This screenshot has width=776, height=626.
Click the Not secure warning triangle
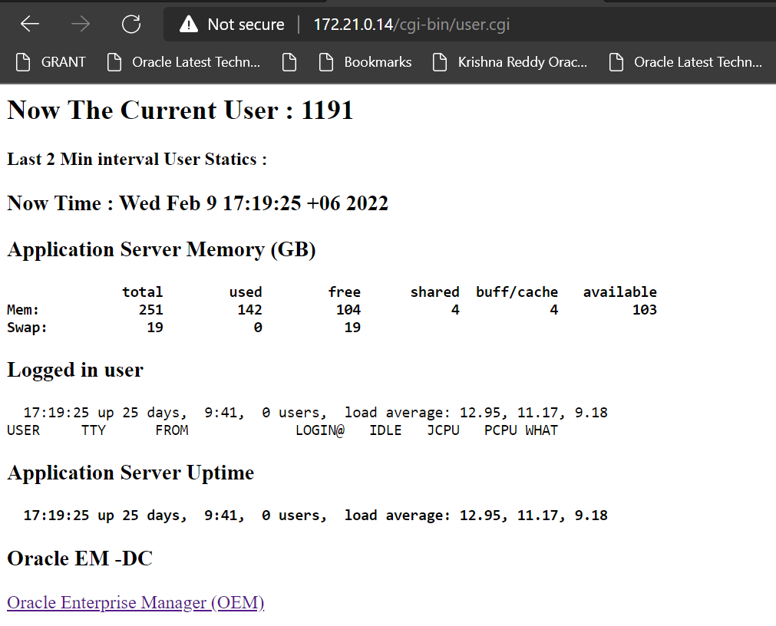(188, 25)
